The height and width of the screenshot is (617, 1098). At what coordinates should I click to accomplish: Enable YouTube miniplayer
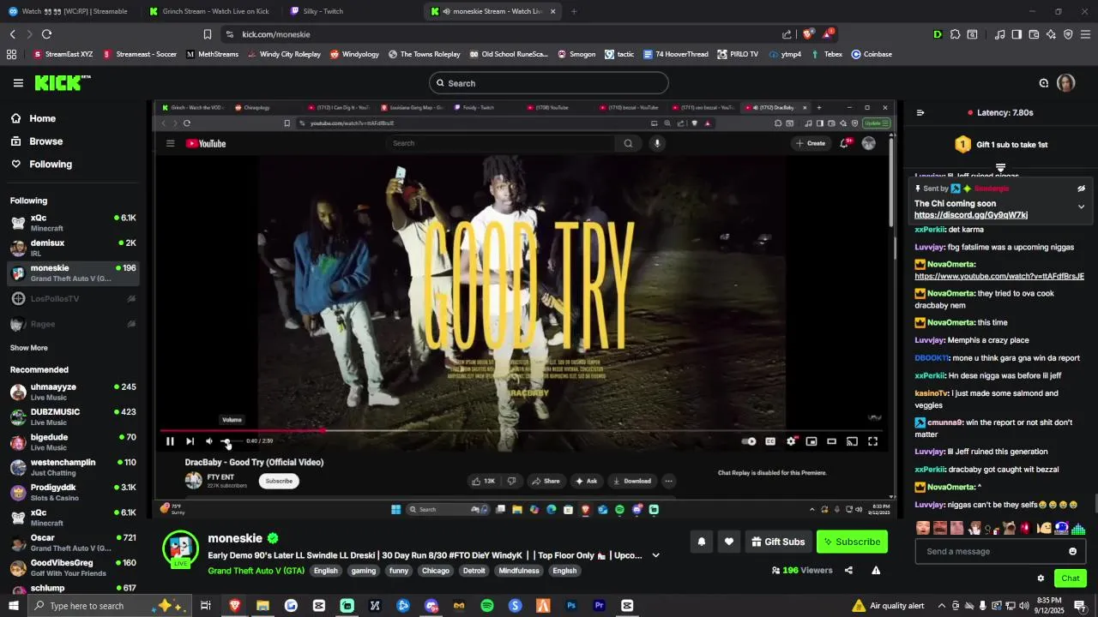pyautogui.click(x=811, y=441)
